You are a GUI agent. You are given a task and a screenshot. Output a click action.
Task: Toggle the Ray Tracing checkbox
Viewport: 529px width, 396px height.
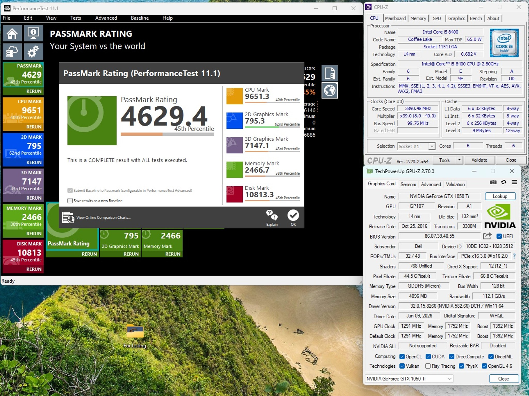pos(428,366)
